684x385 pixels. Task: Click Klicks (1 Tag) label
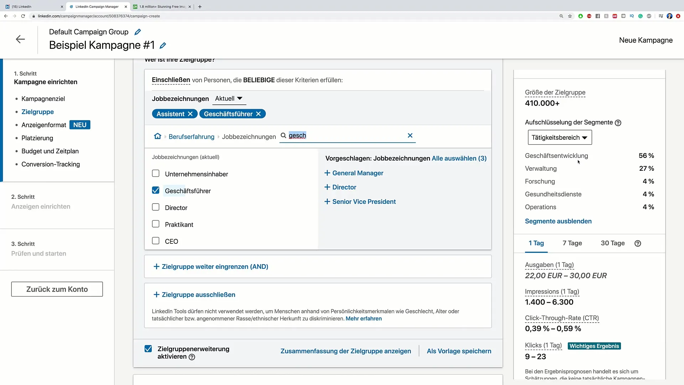[543, 345]
